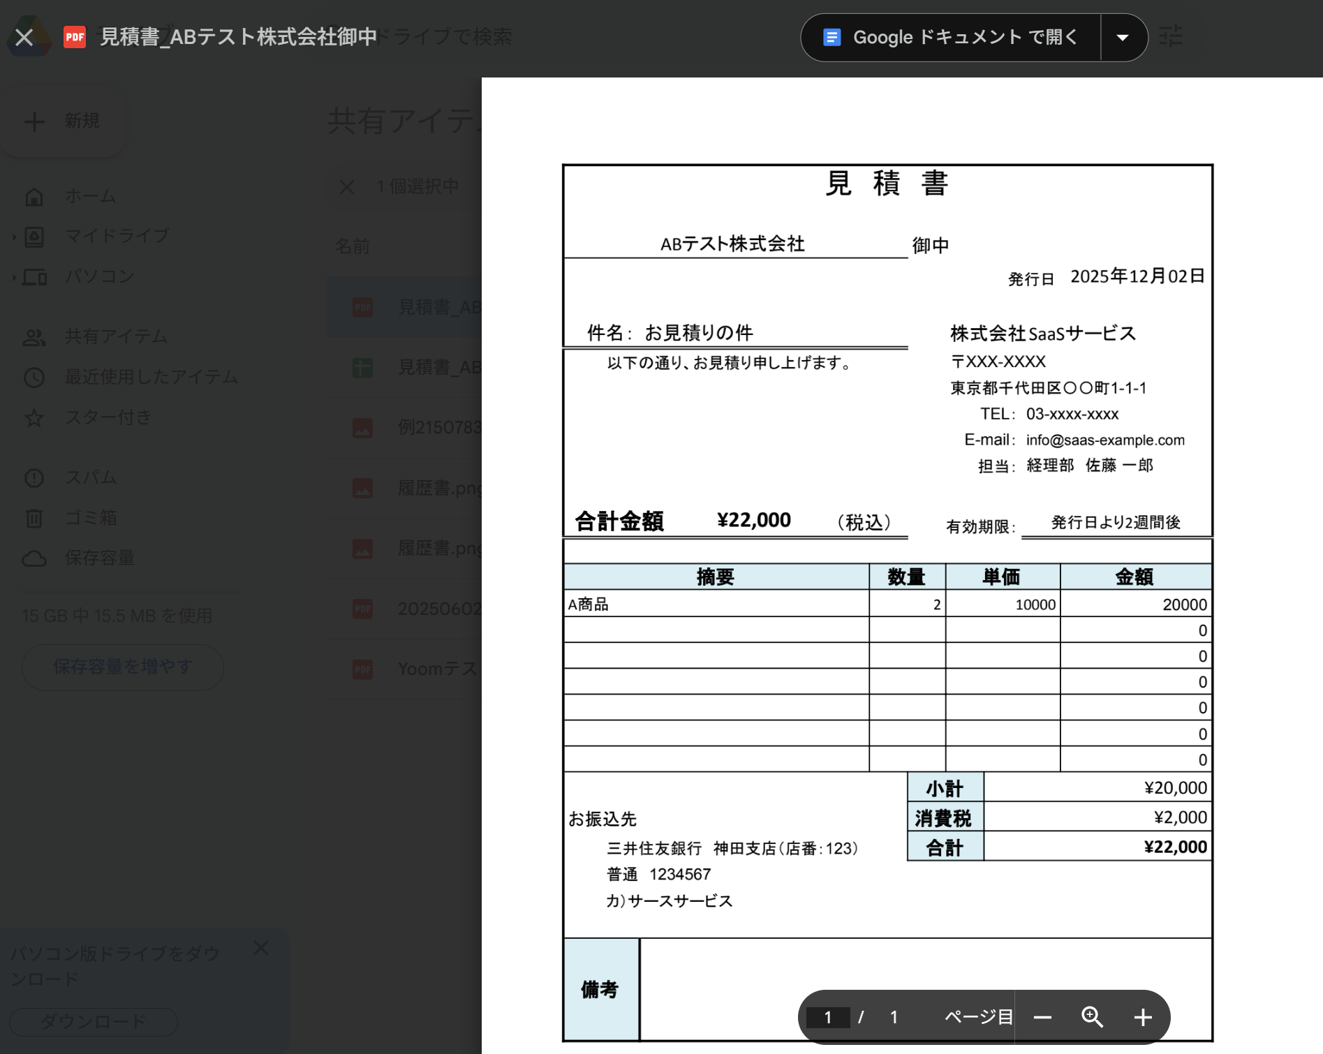Click the magnifier zoom reset icon
The image size is (1323, 1054).
1092,1018
